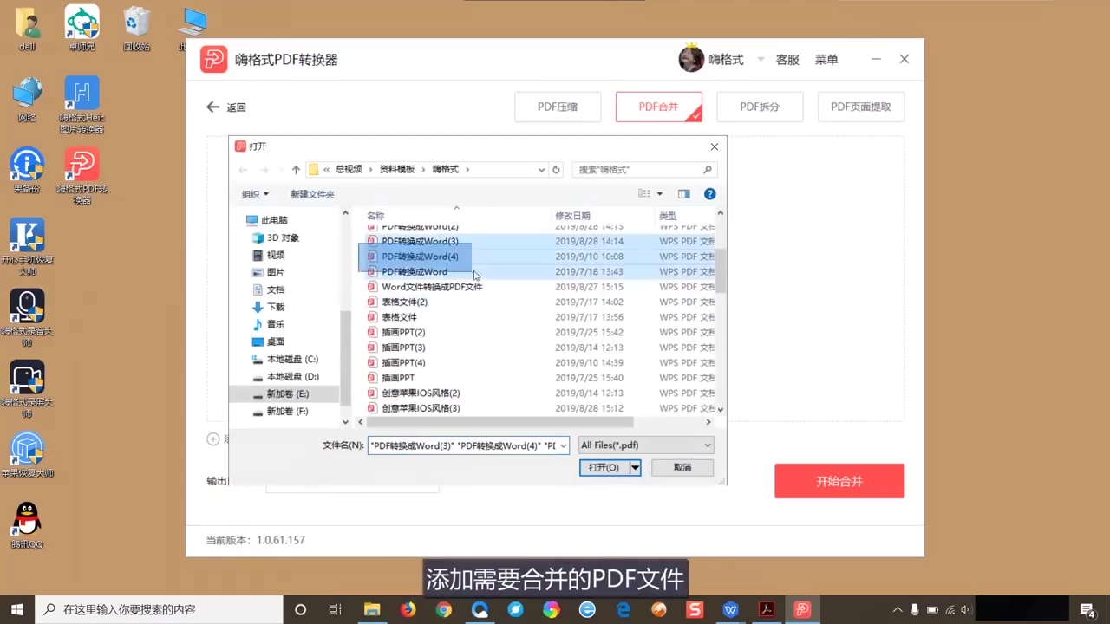Click the user avatar next to 嗨格式
The width and height of the screenshot is (1110, 624).
pyautogui.click(x=691, y=58)
